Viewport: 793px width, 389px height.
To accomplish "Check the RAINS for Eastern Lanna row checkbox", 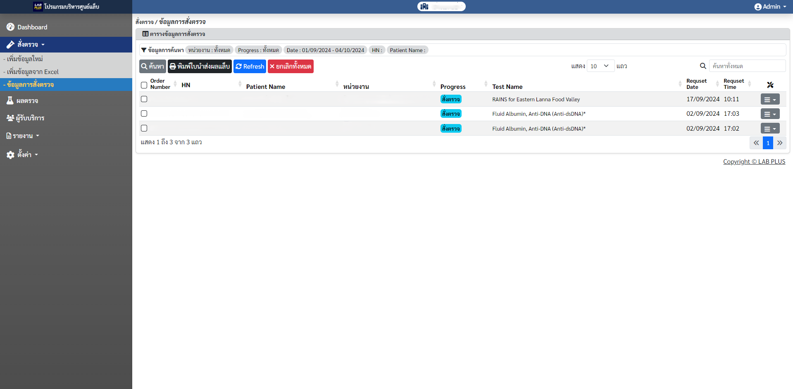I will (x=144, y=99).
